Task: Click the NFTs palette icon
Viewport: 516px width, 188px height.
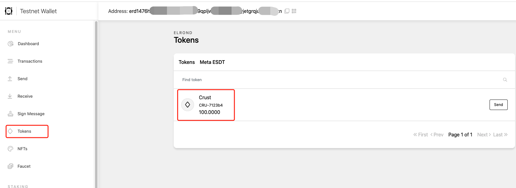Action: point(10,149)
